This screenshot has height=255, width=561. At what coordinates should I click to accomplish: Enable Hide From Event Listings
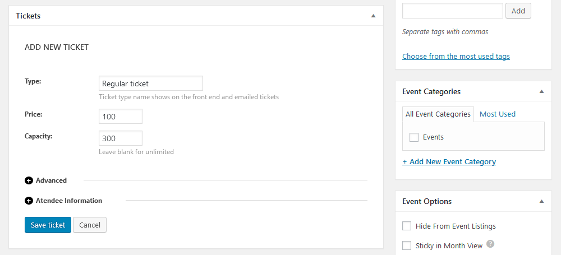[x=407, y=226]
